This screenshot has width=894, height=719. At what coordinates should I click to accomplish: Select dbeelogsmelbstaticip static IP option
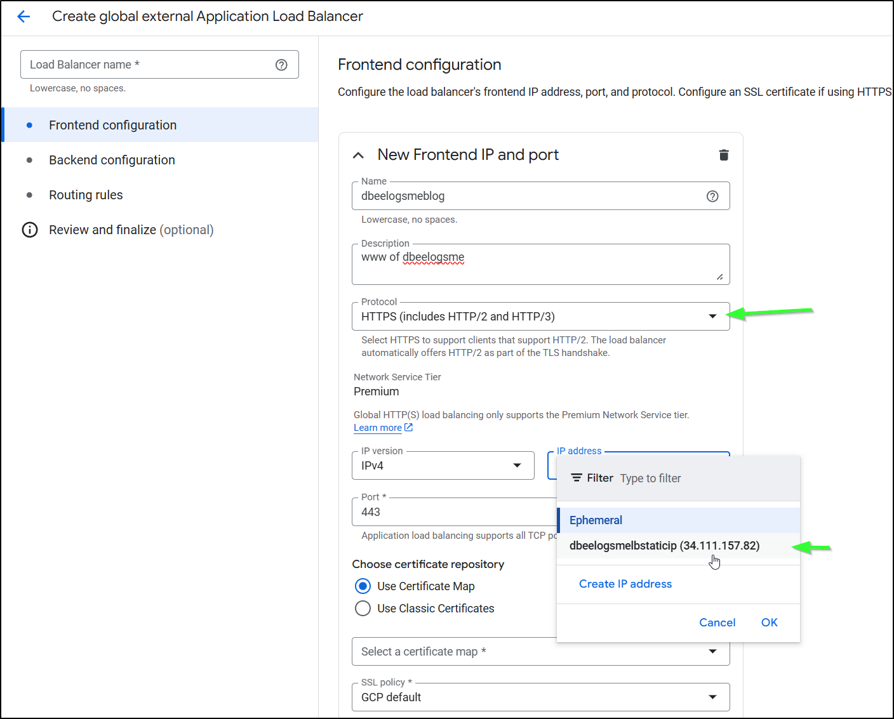click(664, 546)
